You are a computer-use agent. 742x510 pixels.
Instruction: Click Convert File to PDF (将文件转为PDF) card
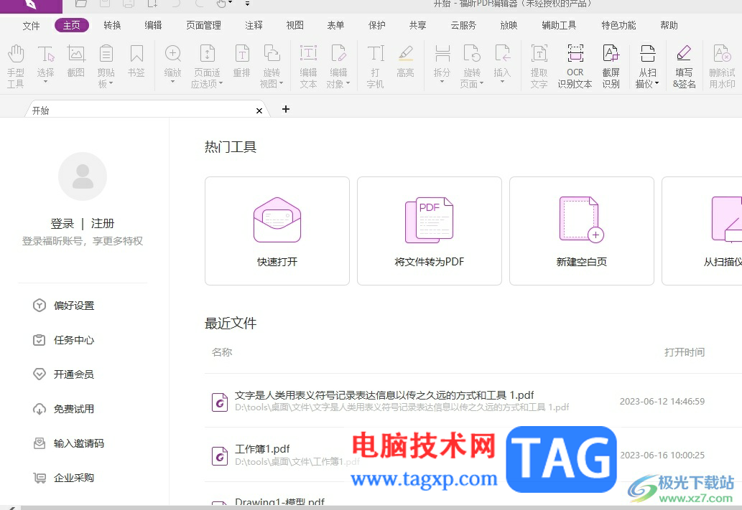tap(430, 231)
